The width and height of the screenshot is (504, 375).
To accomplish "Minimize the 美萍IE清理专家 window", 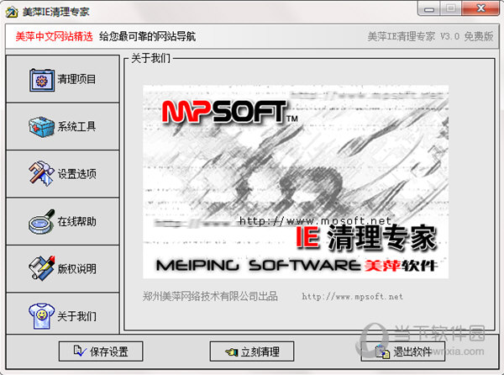I will point(428,8).
